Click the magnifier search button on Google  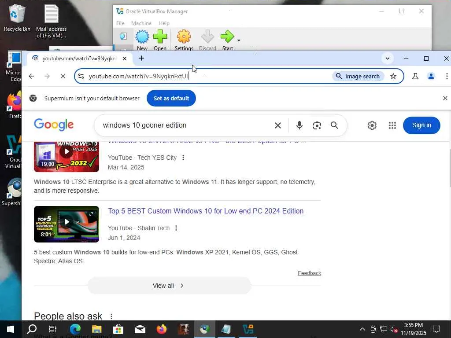(334, 125)
